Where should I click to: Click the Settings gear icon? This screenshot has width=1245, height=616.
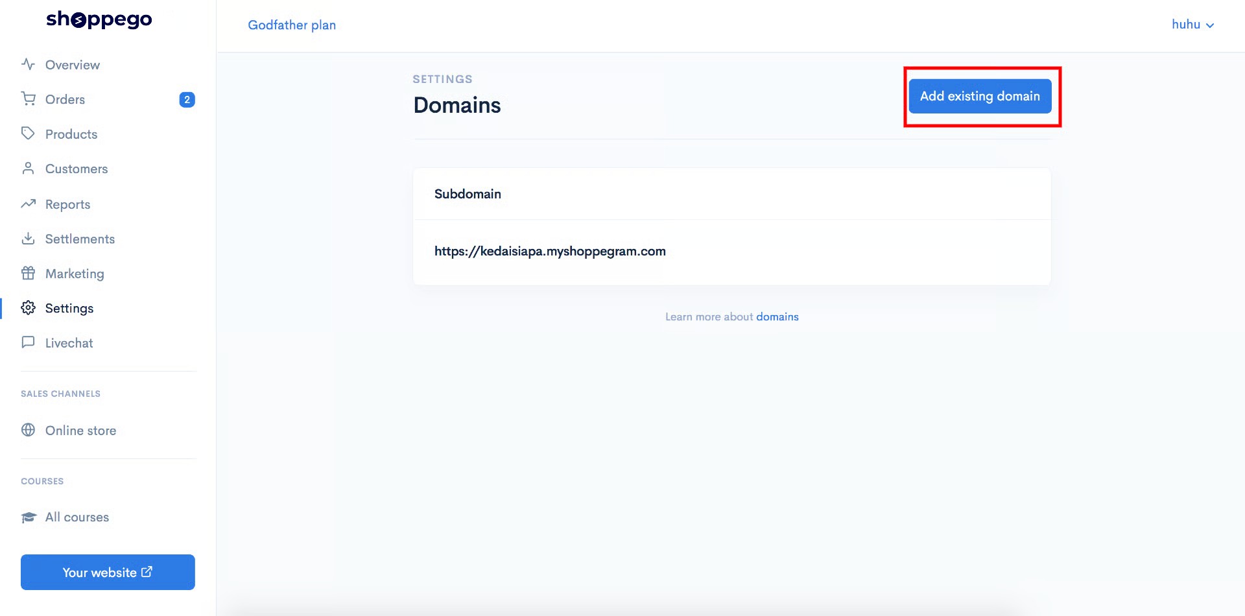[x=28, y=307]
